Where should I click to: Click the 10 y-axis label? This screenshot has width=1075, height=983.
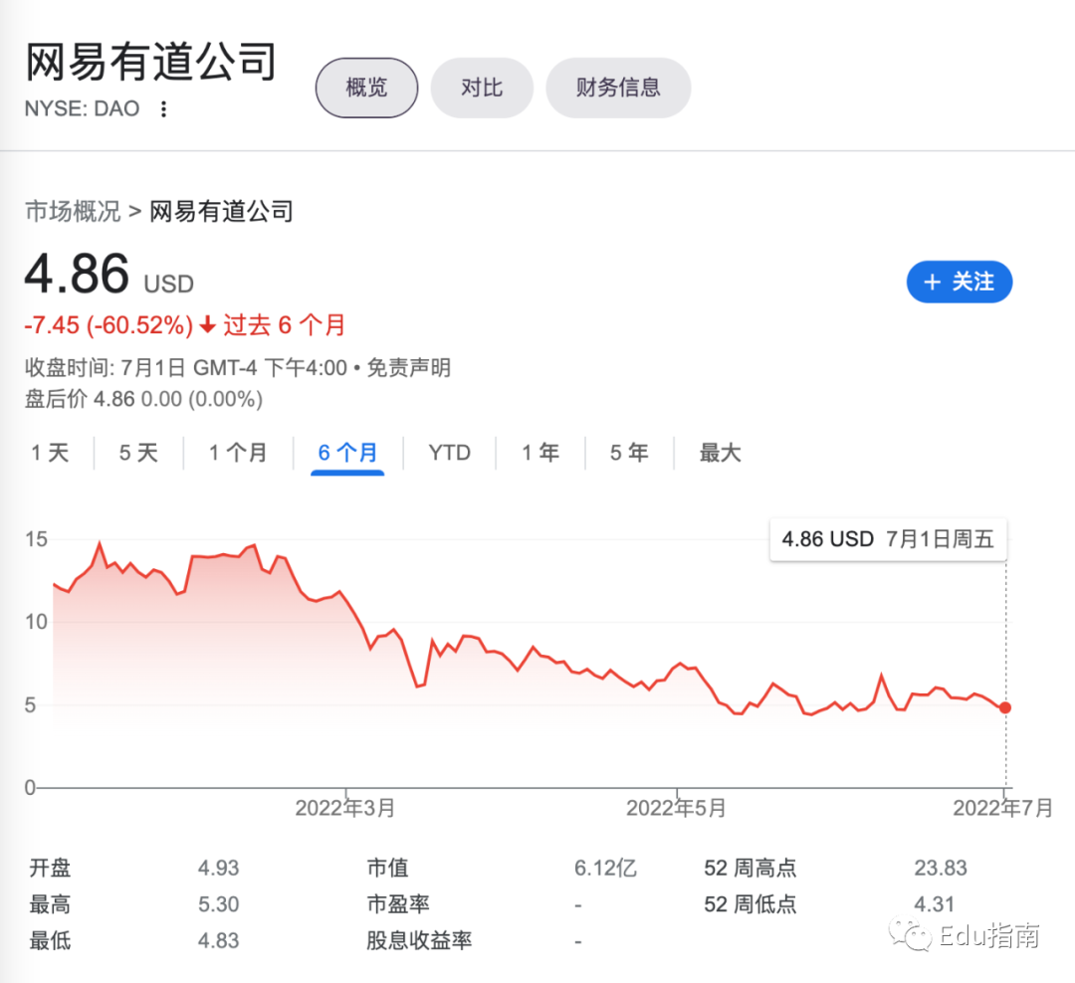[37, 623]
